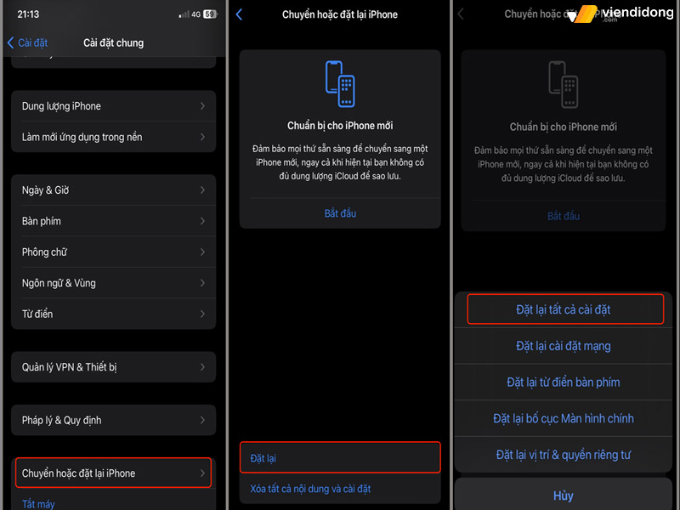Open Làm mới ứng dụng trong nền
The image size is (680, 510).
click(x=113, y=137)
